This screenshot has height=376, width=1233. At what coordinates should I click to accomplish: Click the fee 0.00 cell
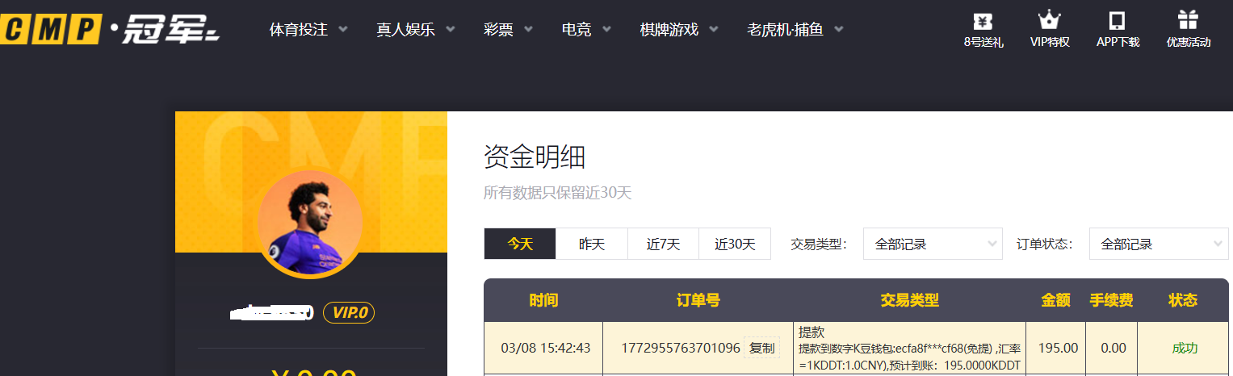pyautogui.click(x=1113, y=349)
